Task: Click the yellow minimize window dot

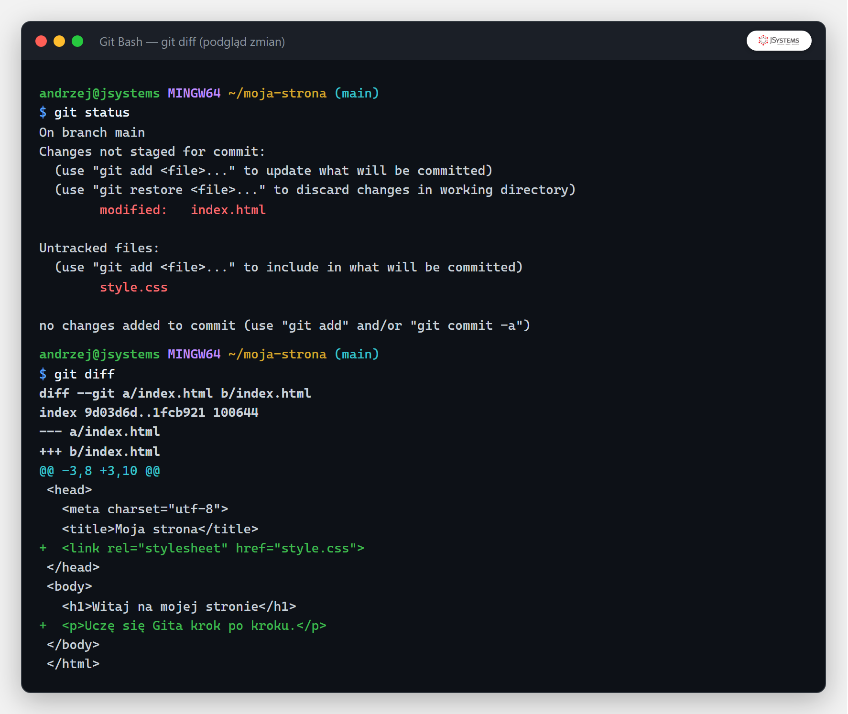Action: coord(59,41)
